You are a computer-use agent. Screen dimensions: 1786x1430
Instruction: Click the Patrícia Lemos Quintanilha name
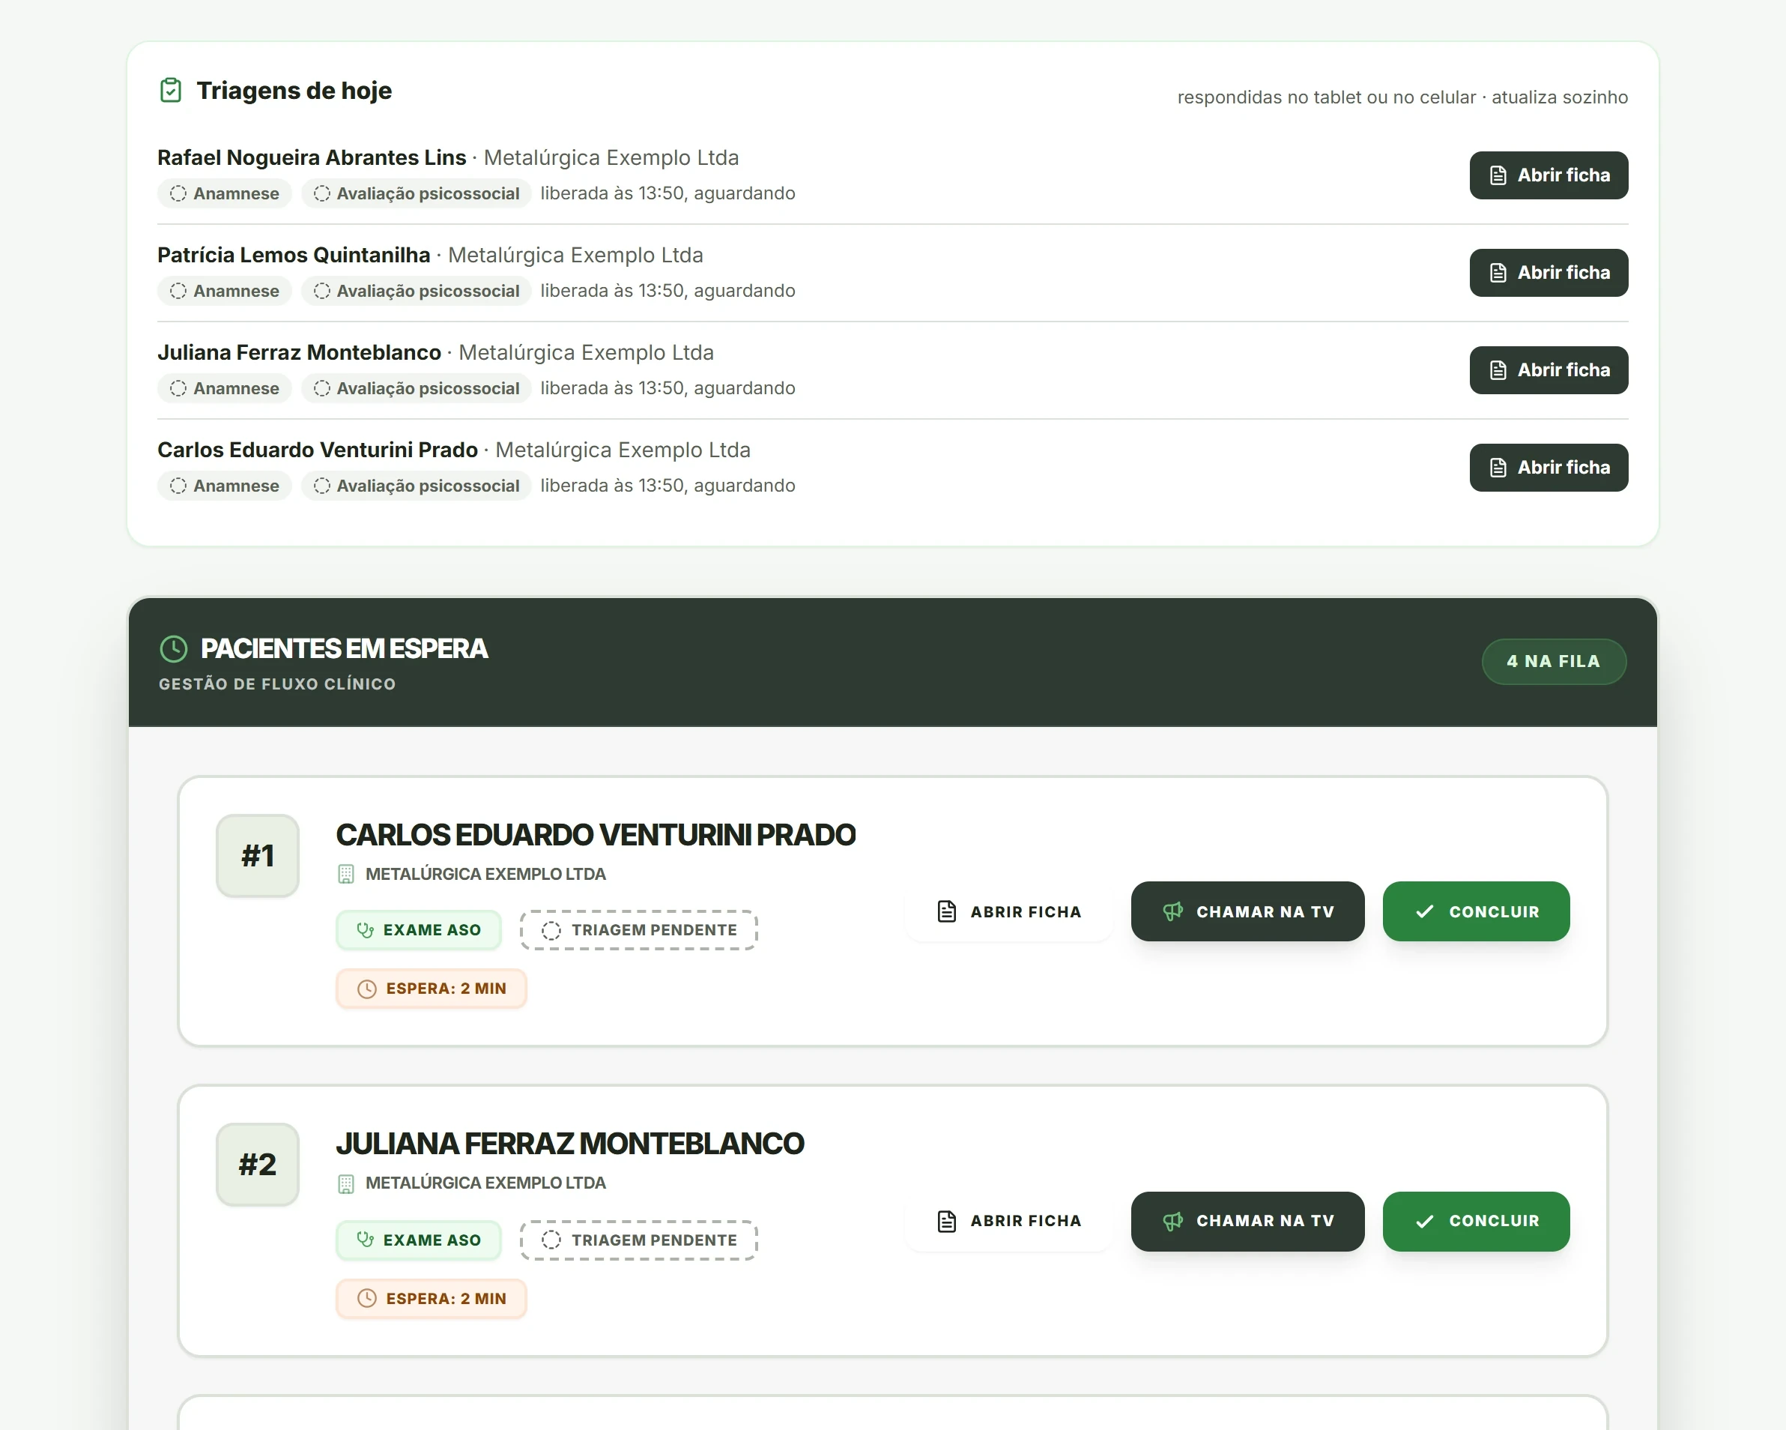tap(294, 255)
